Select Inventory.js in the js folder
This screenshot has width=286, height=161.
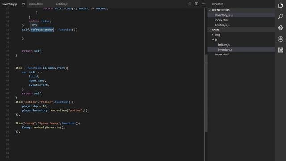241,50
